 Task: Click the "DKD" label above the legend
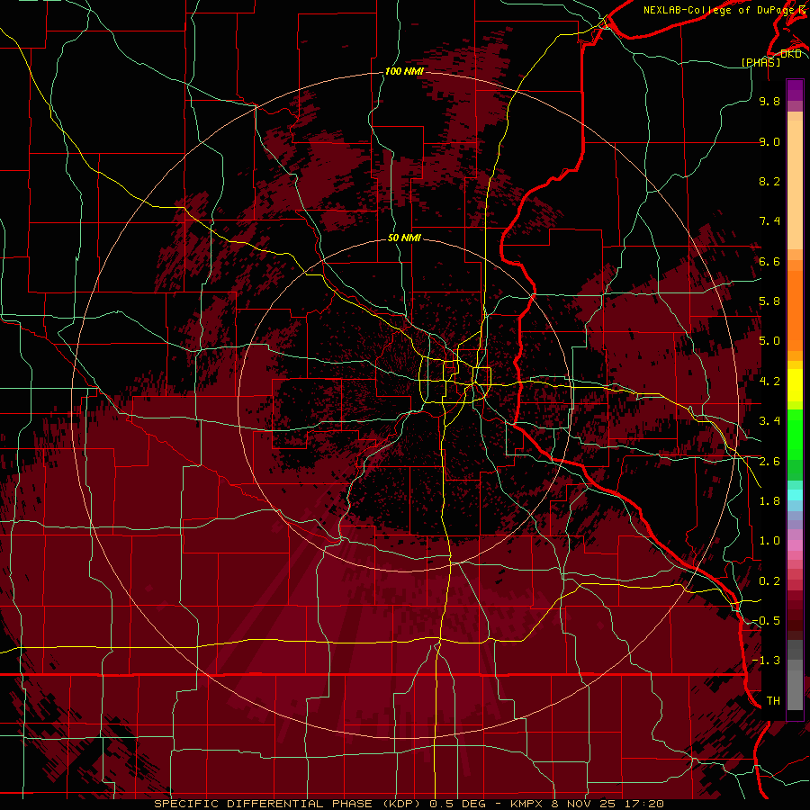point(790,54)
